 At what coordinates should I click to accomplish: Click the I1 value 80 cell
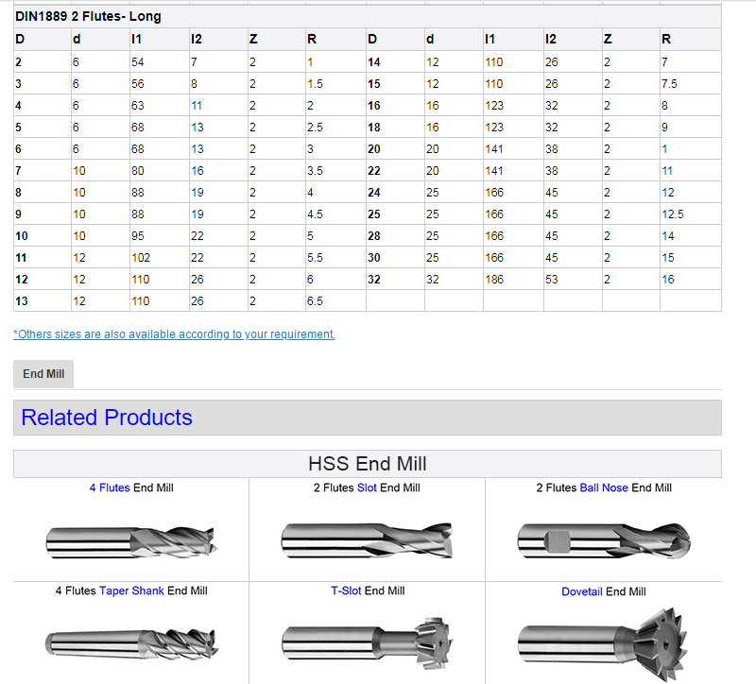(159, 171)
